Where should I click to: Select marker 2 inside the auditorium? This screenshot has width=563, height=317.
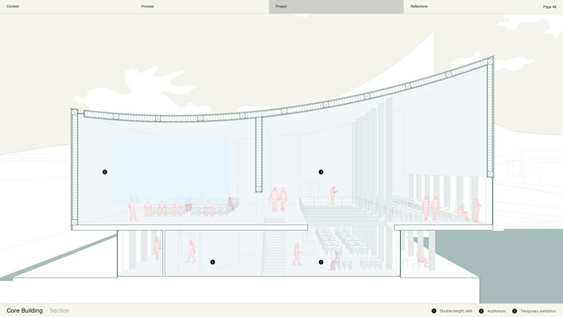coord(105,172)
